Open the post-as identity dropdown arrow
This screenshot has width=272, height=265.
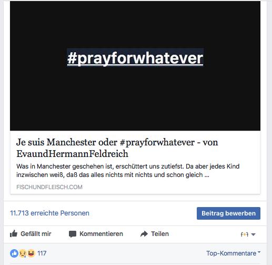[x=253, y=234]
